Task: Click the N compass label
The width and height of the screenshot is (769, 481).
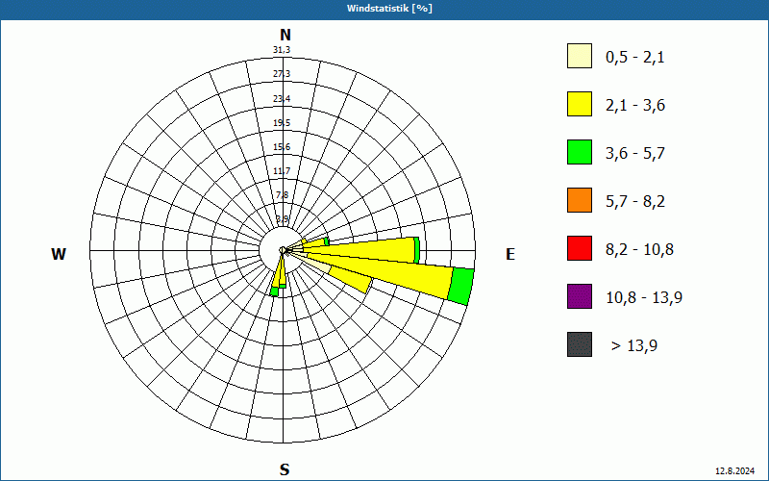Action: tap(285, 35)
